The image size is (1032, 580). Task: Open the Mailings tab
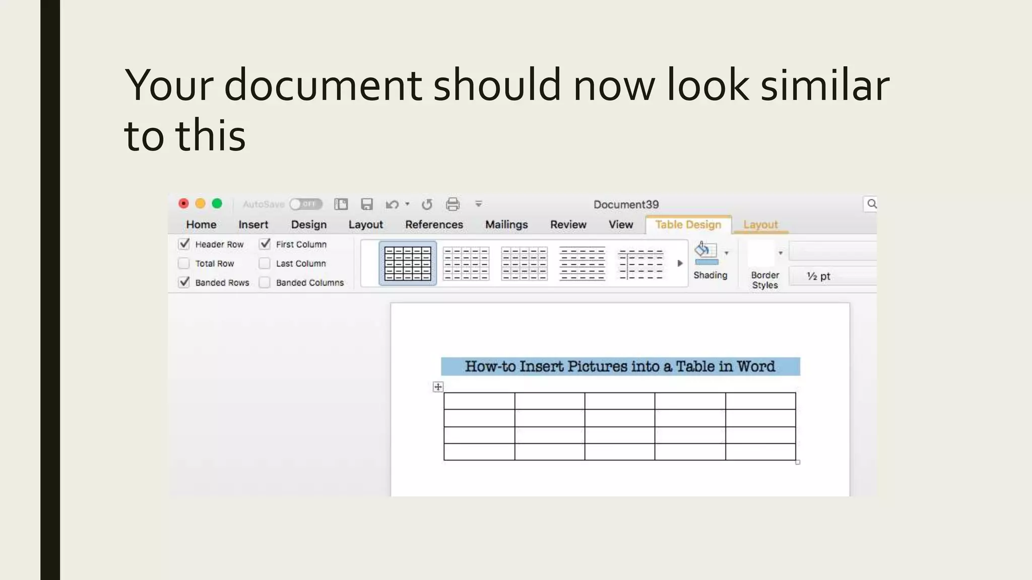tap(506, 225)
